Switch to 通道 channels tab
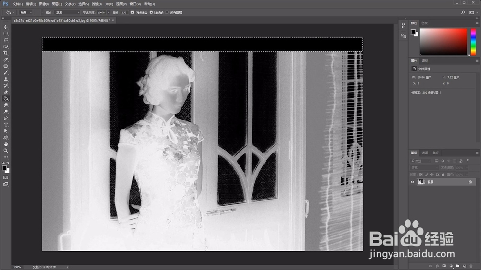The image size is (481, 270). click(425, 153)
